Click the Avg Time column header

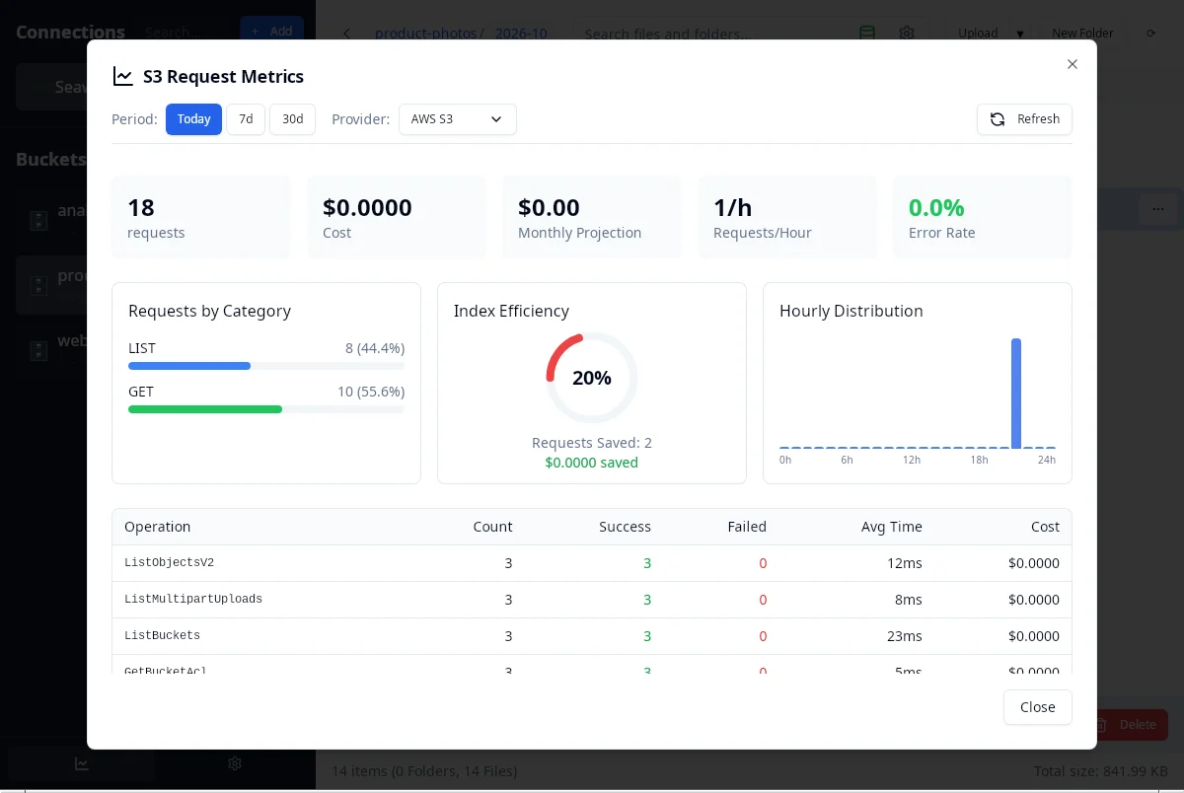pyautogui.click(x=891, y=527)
